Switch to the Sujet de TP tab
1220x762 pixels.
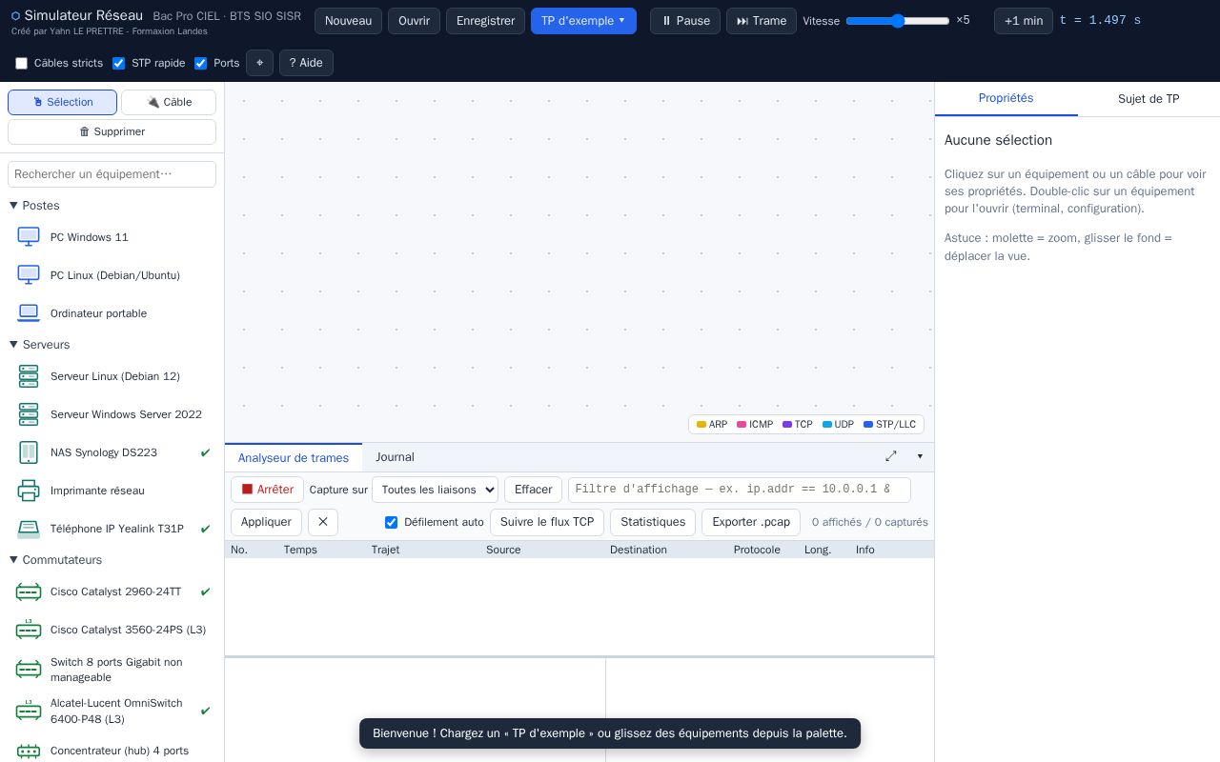pyautogui.click(x=1149, y=99)
